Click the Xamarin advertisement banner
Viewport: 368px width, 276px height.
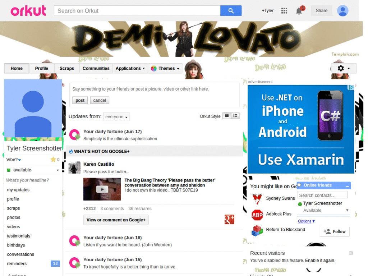coord(301,129)
